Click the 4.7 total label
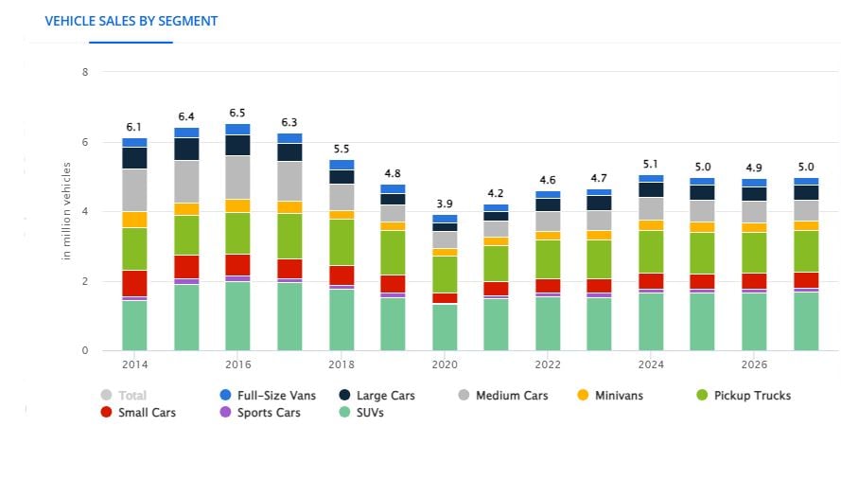 tap(599, 178)
